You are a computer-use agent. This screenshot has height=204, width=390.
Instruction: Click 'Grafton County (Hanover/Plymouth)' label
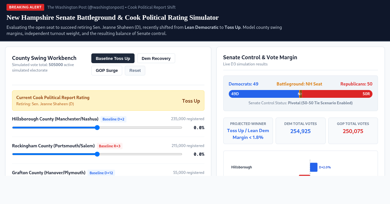point(49,173)
